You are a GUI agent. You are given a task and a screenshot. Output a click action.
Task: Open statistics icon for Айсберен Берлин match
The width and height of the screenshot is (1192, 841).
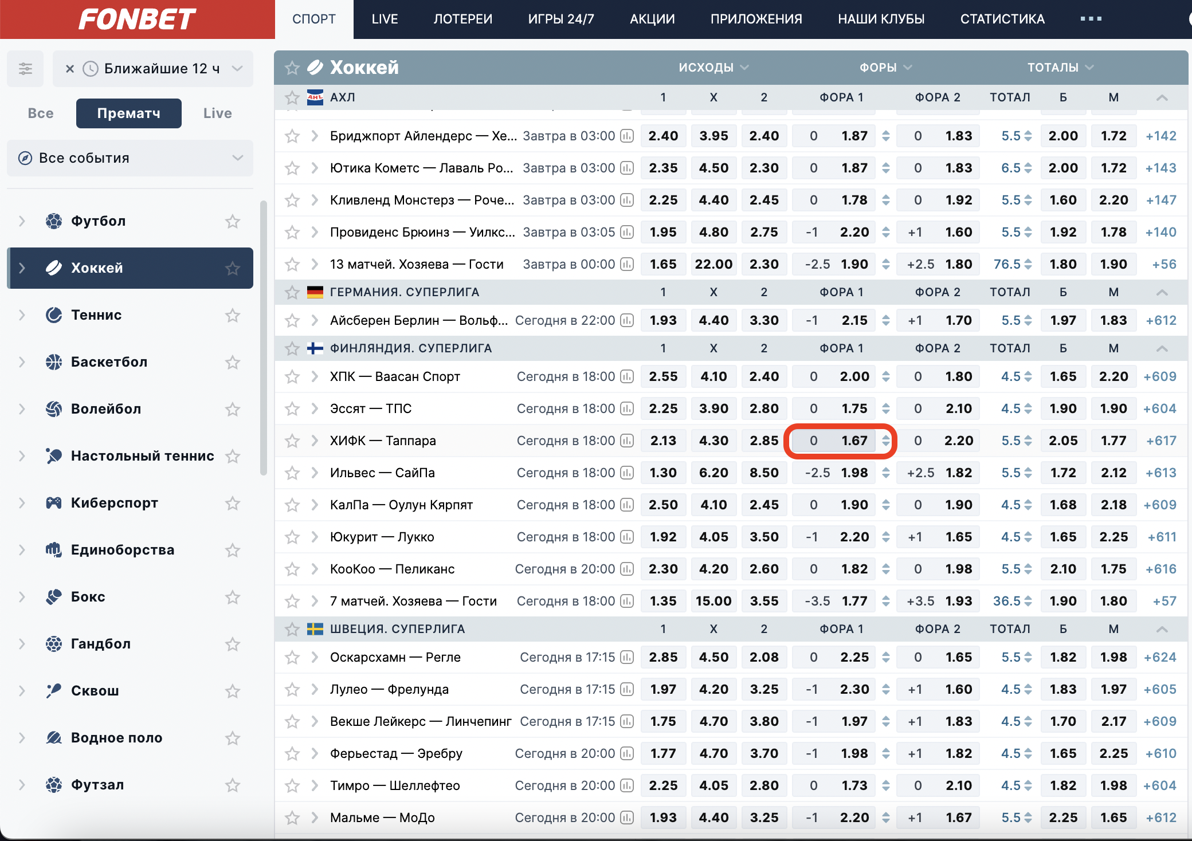click(x=628, y=320)
